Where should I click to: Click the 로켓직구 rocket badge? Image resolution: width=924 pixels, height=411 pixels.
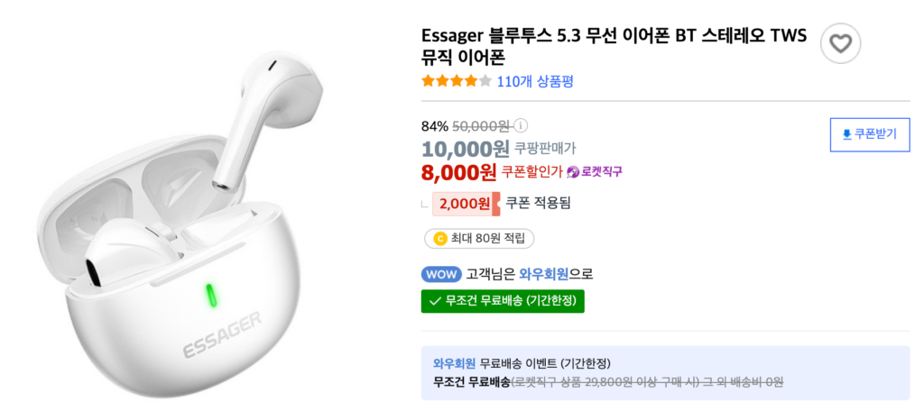tap(595, 171)
